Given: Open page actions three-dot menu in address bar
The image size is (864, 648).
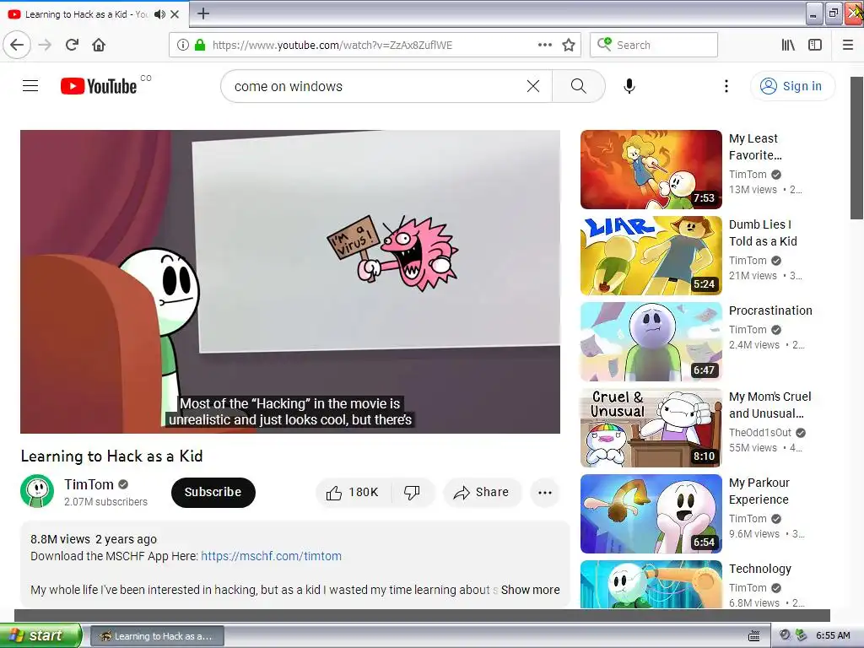Looking at the screenshot, I should 545,45.
